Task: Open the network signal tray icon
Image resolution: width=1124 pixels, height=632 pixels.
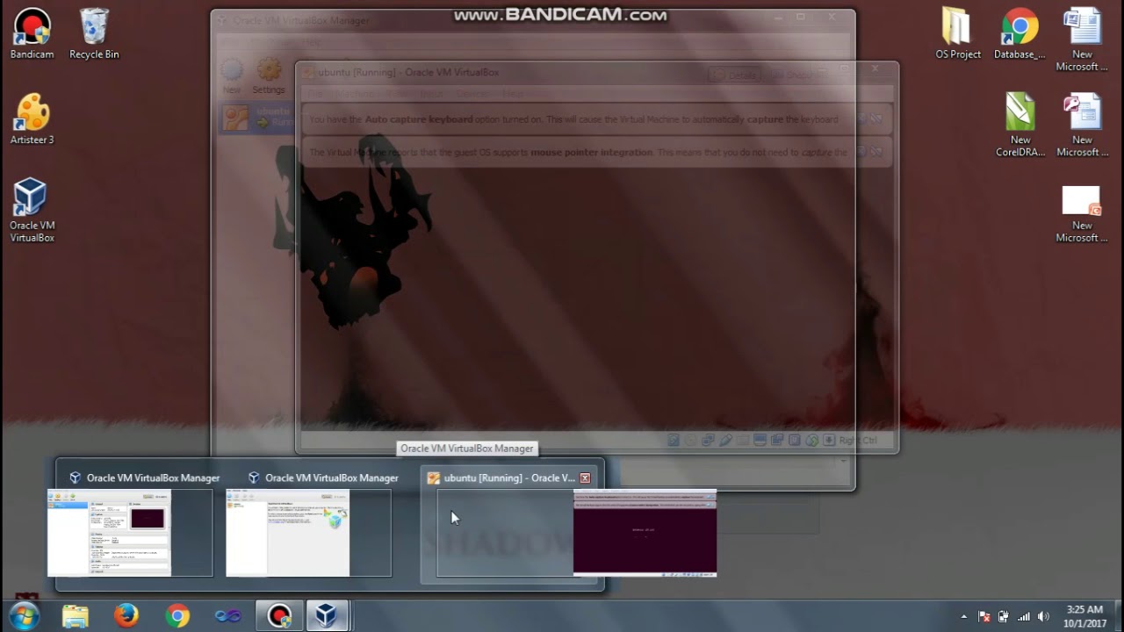Action: [1024, 616]
